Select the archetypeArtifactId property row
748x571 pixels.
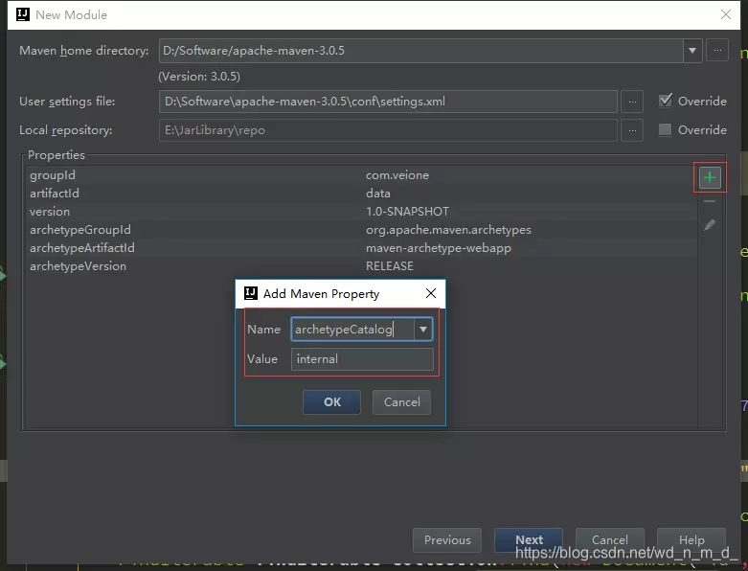(361, 247)
